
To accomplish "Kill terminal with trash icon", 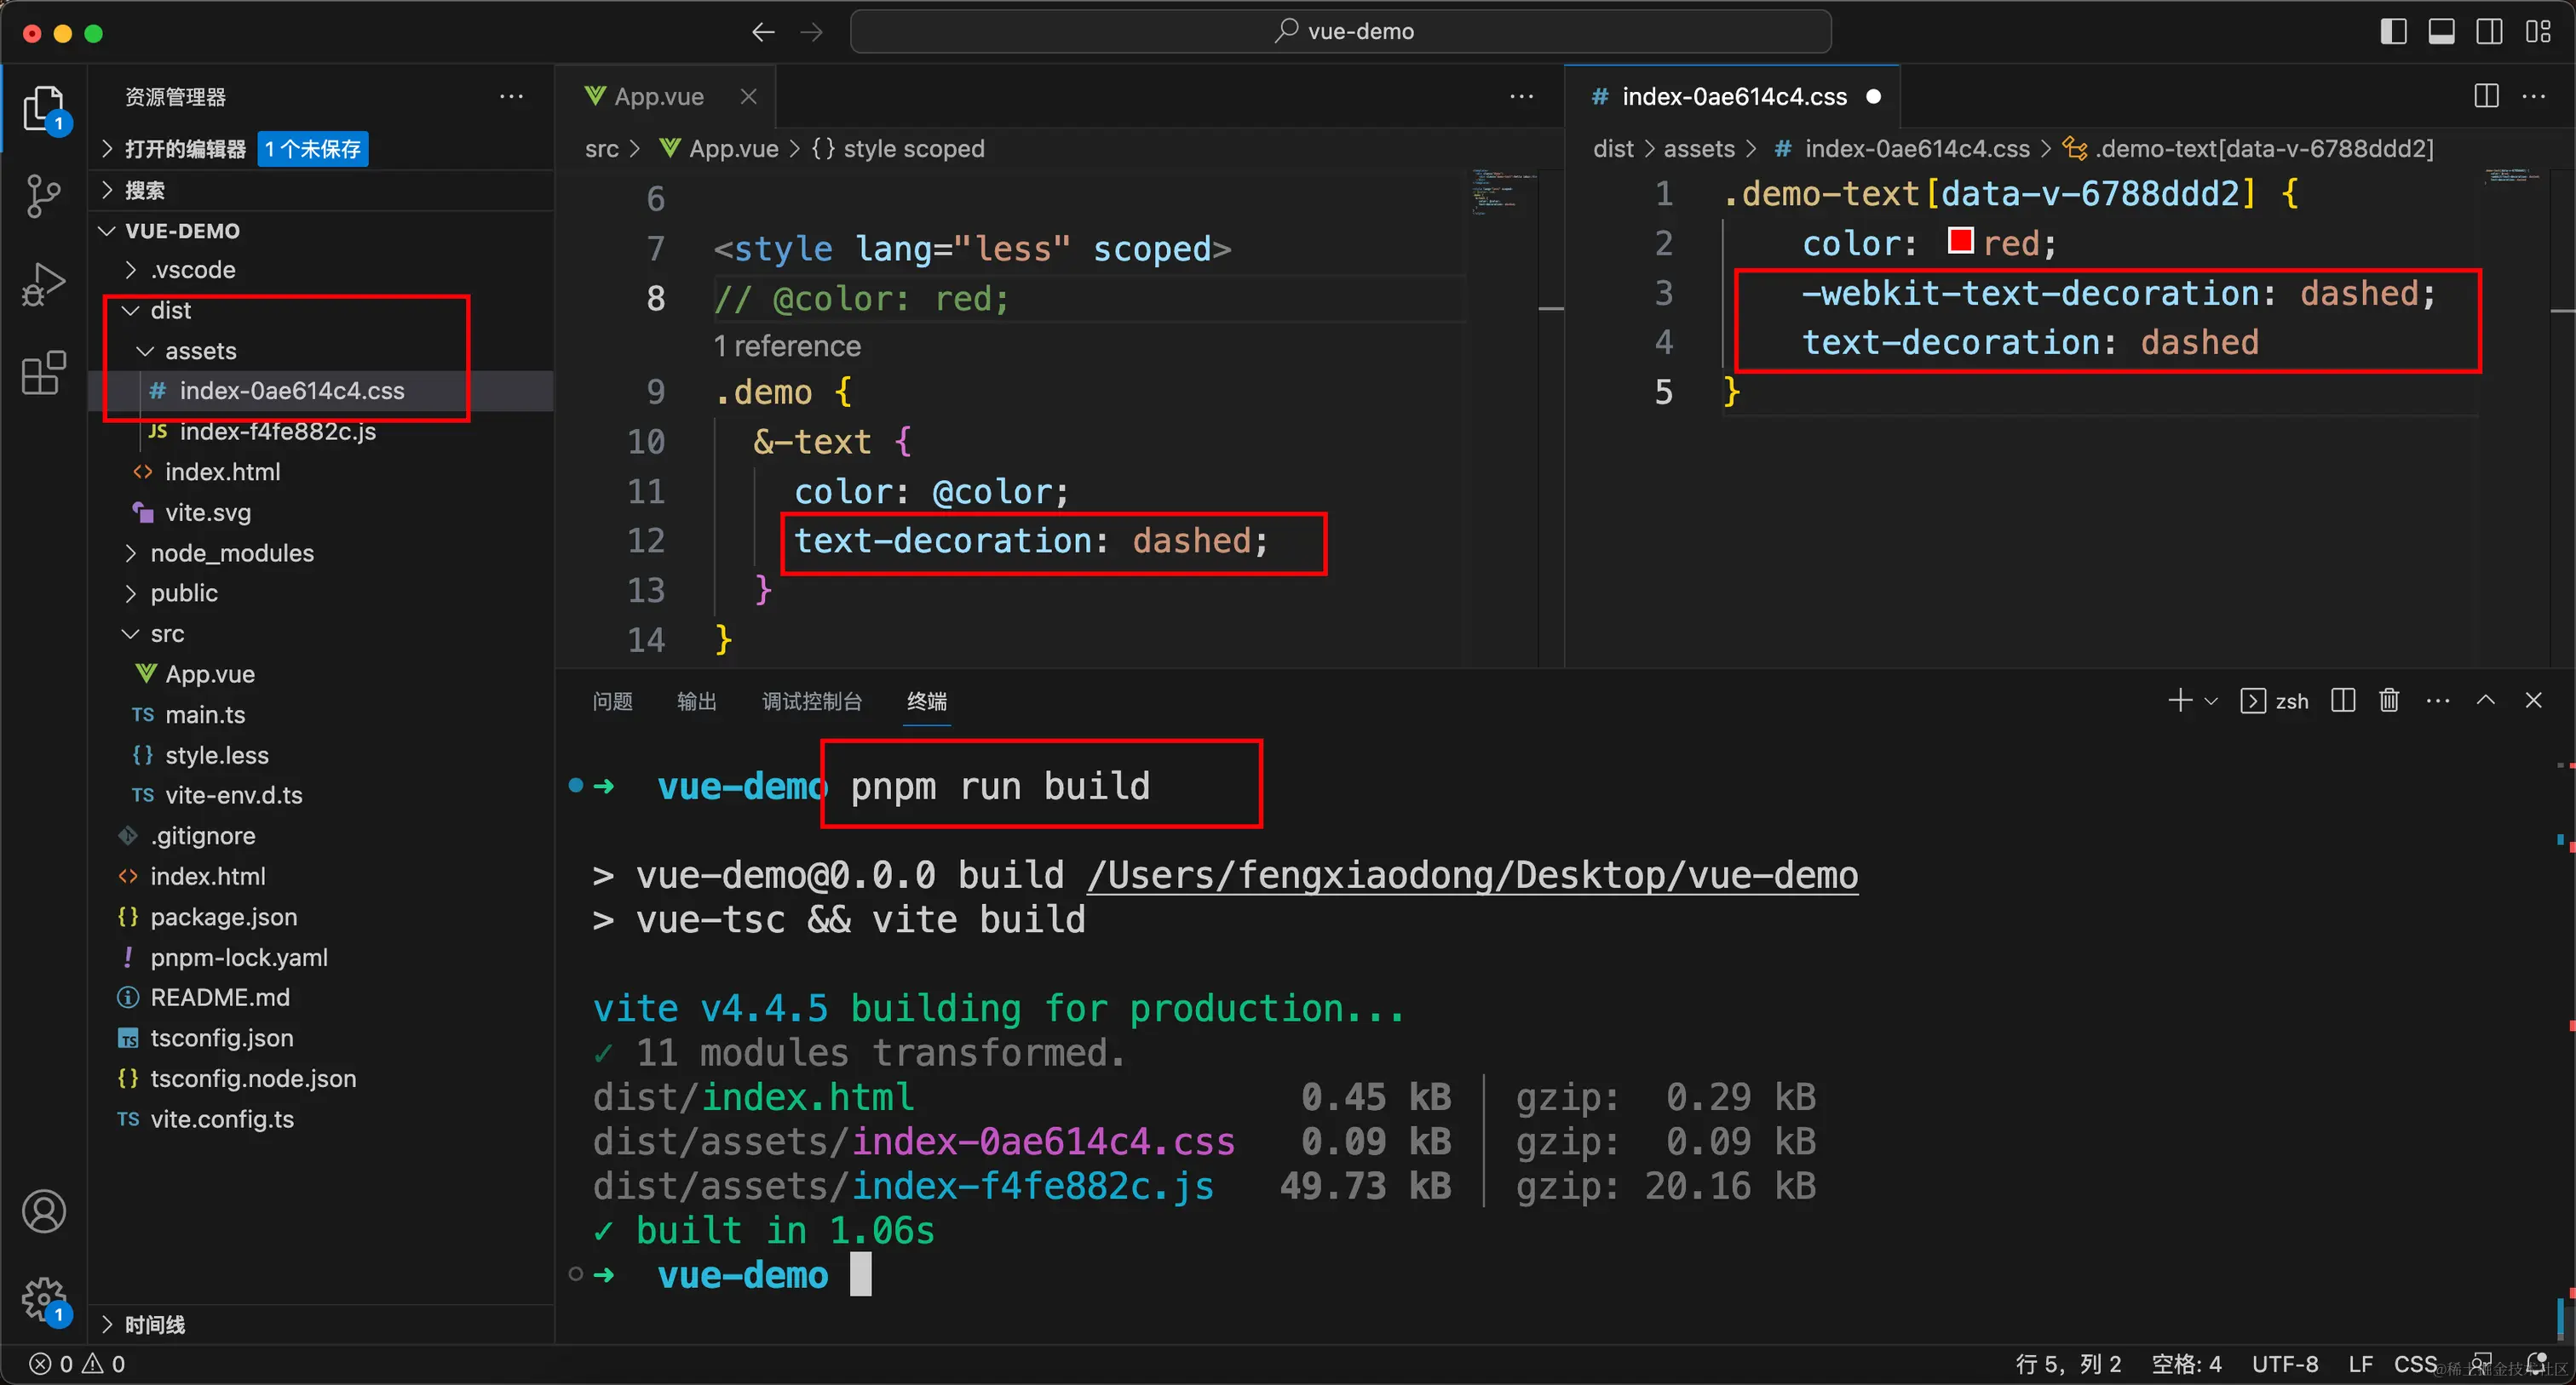I will point(2389,701).
